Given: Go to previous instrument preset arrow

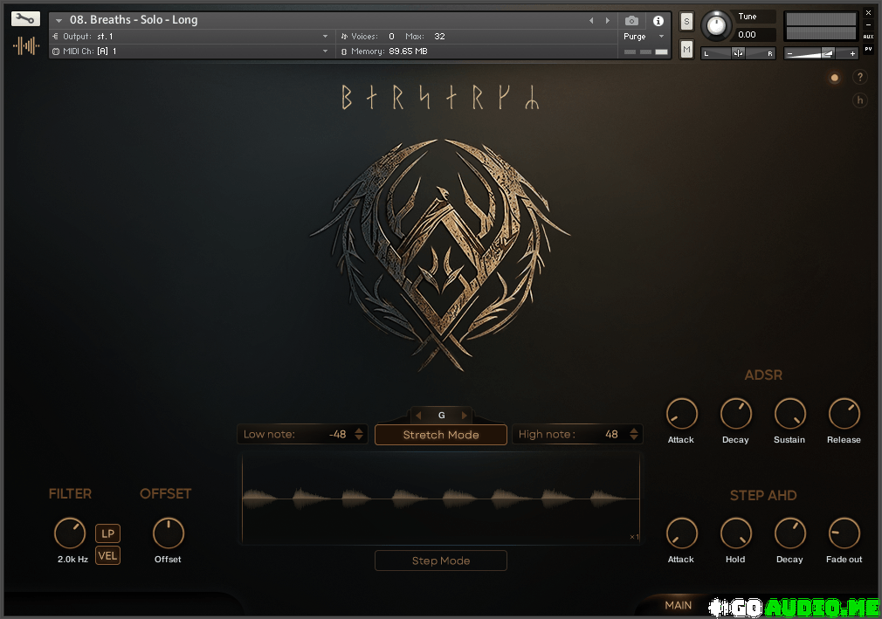Looking at the screenshot, I should pos(591,20).
